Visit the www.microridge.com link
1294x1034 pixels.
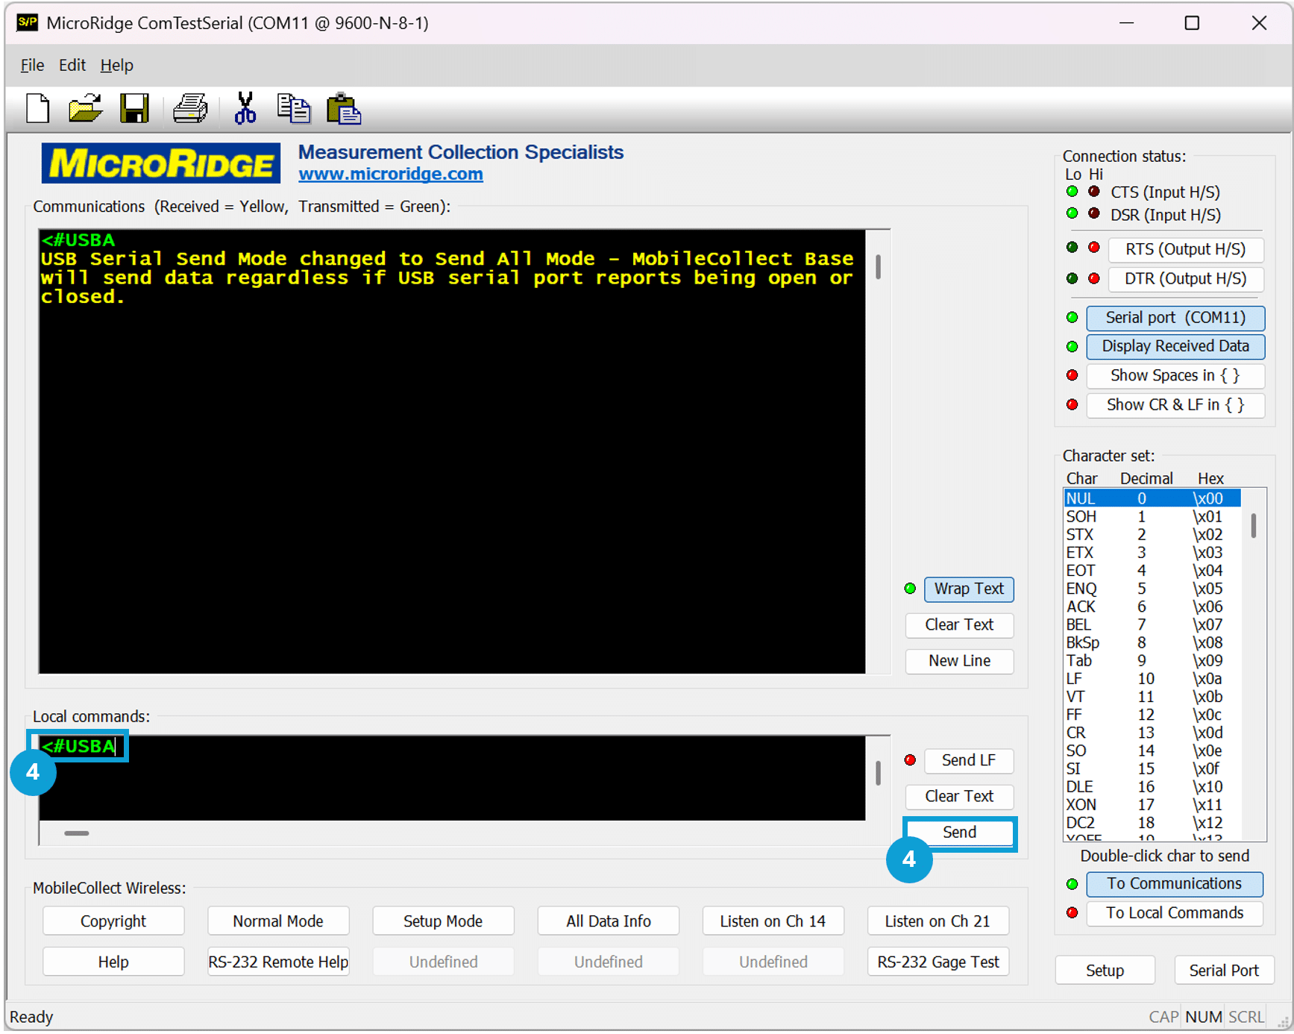[391, 174]
